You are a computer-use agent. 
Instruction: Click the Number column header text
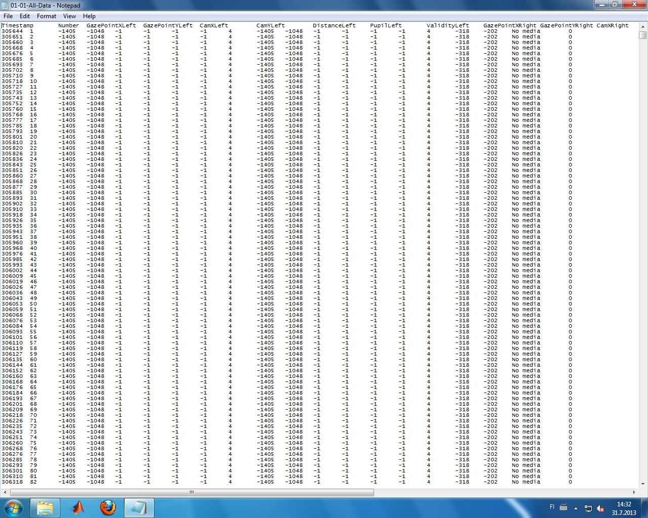click(x=68, y=25)
